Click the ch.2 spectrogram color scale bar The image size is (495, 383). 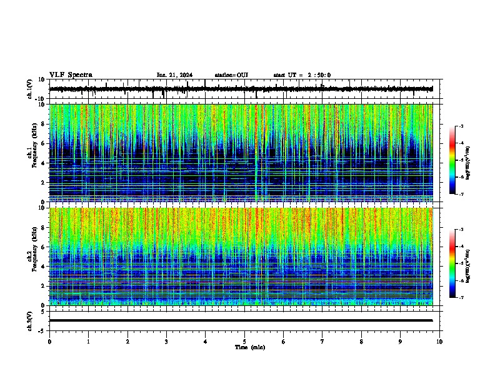pos(452,263)
